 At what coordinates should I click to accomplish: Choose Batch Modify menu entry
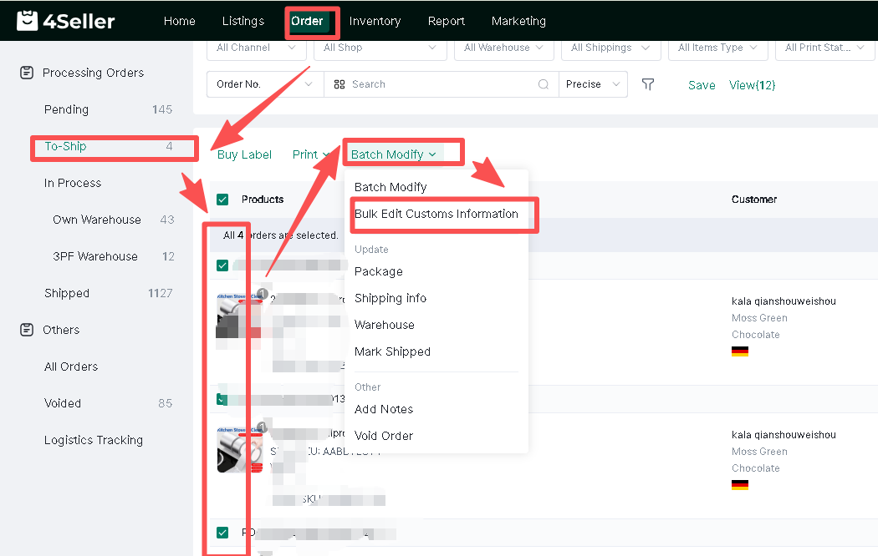click(391, 187)
